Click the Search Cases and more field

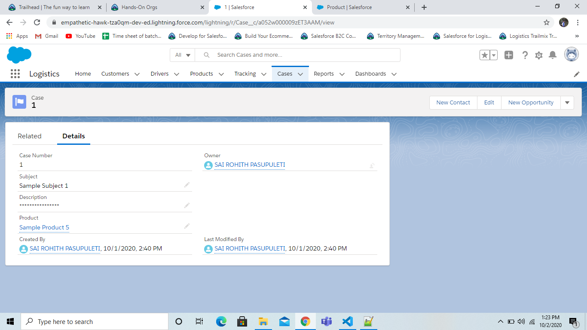pyautogui.click(x=297, y=55)
